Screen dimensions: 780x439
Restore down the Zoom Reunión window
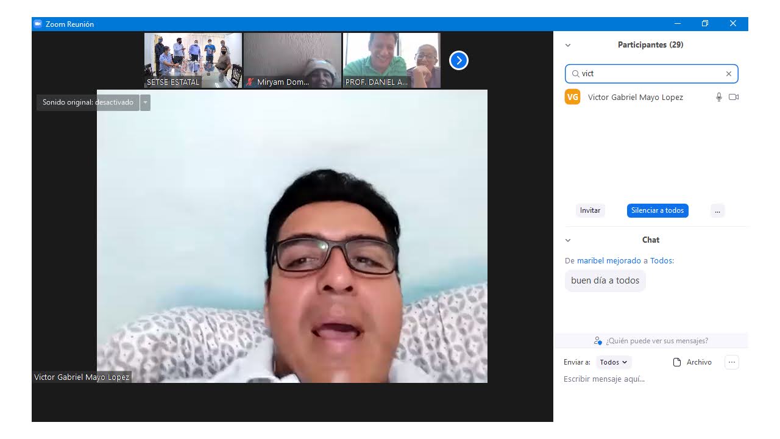(705, 24)
